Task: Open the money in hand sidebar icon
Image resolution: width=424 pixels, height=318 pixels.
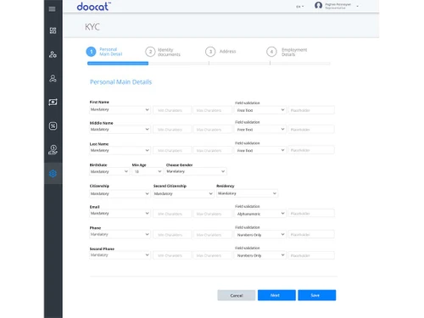Action: click(x=53, y=150)
